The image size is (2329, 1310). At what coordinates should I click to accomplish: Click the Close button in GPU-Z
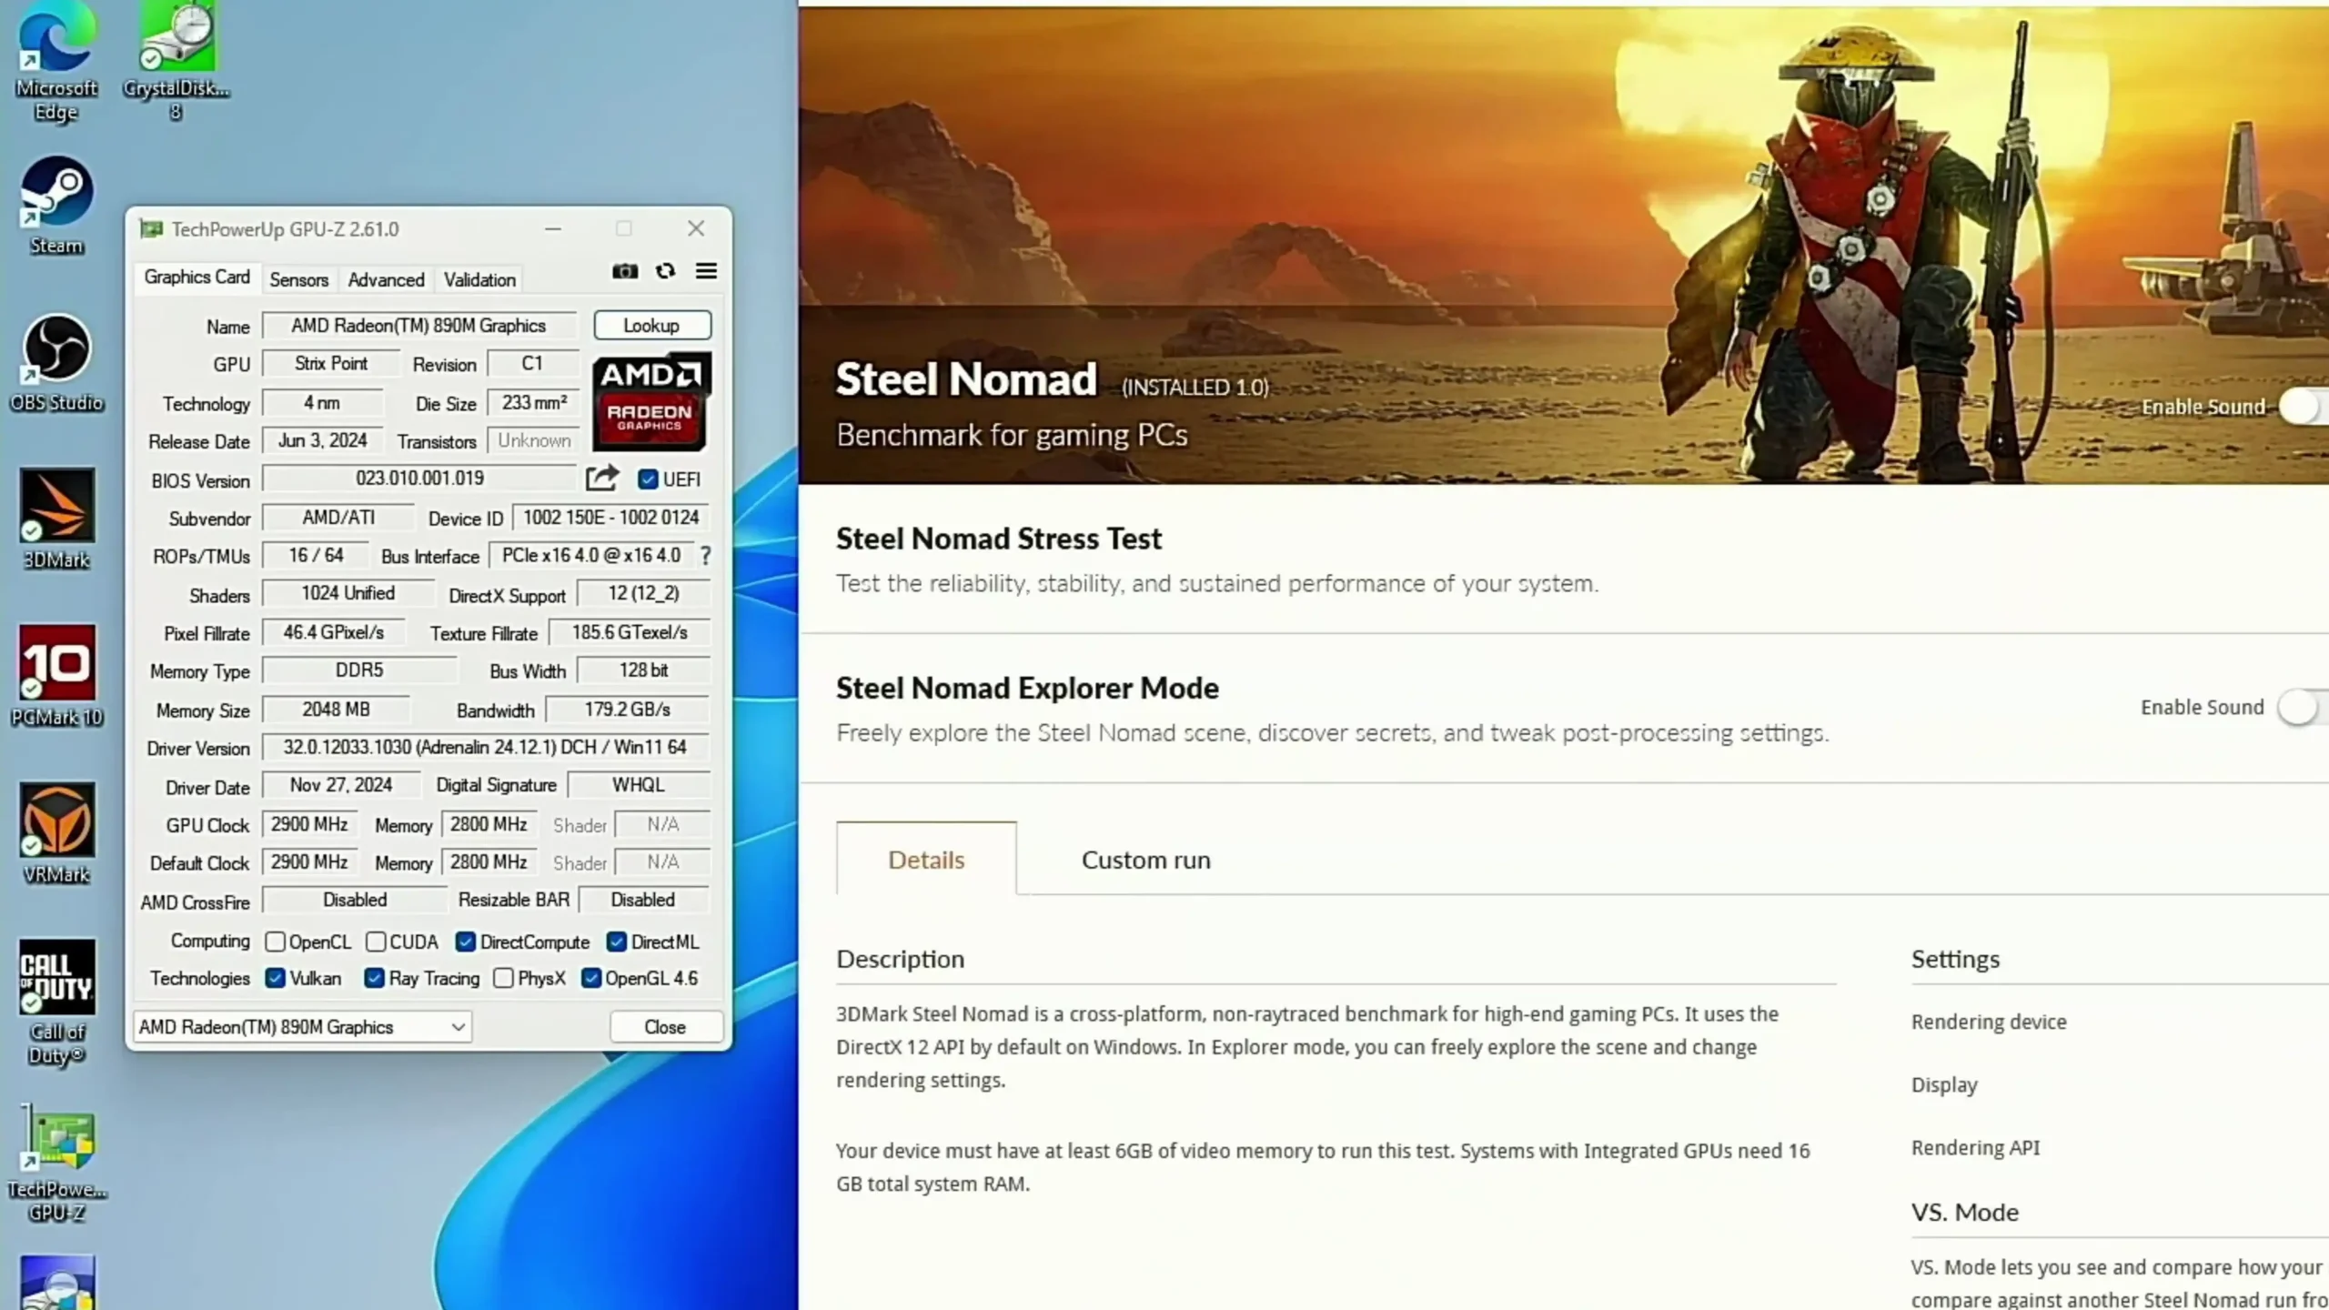tap(665, 1026)
